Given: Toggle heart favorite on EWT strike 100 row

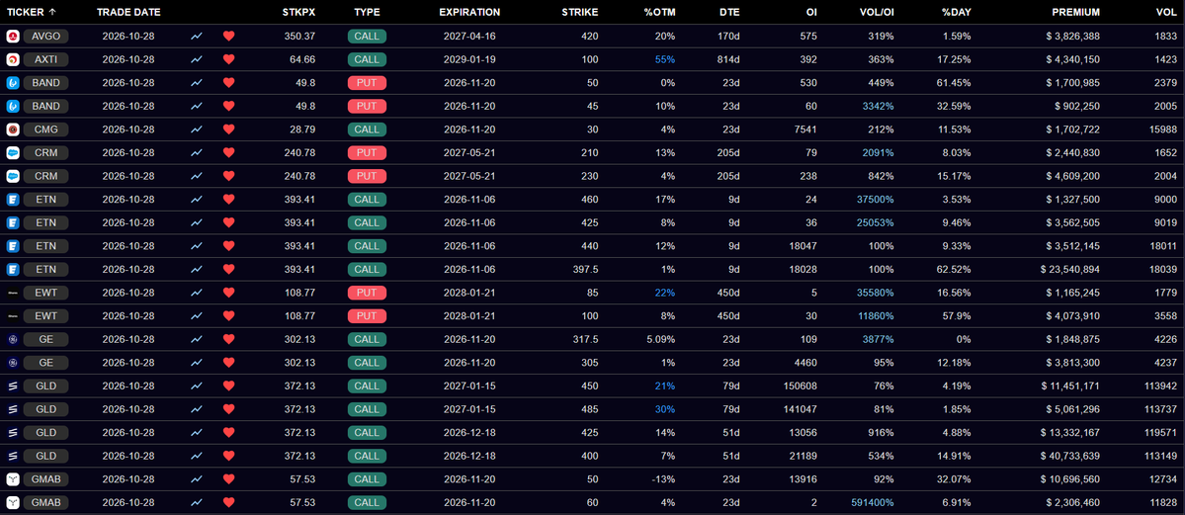Looking at the screenshot, I should pos(229,316).
